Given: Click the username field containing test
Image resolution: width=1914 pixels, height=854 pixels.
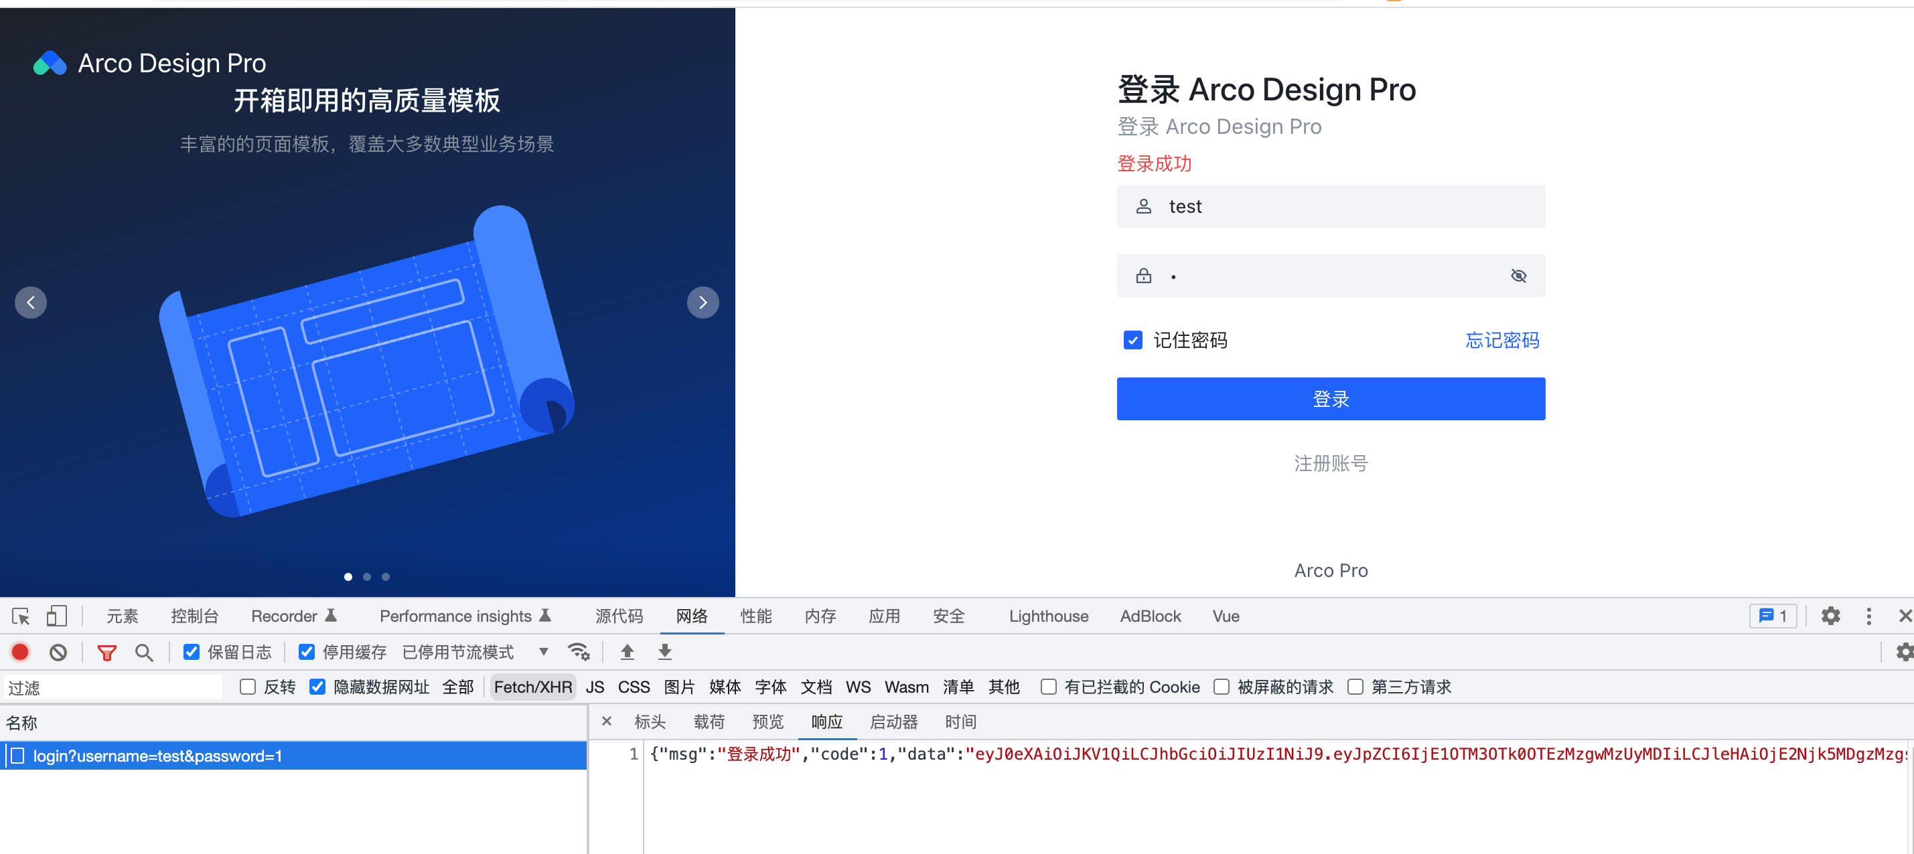Looking at the screenshot, I should click(x=1331, y=206).
